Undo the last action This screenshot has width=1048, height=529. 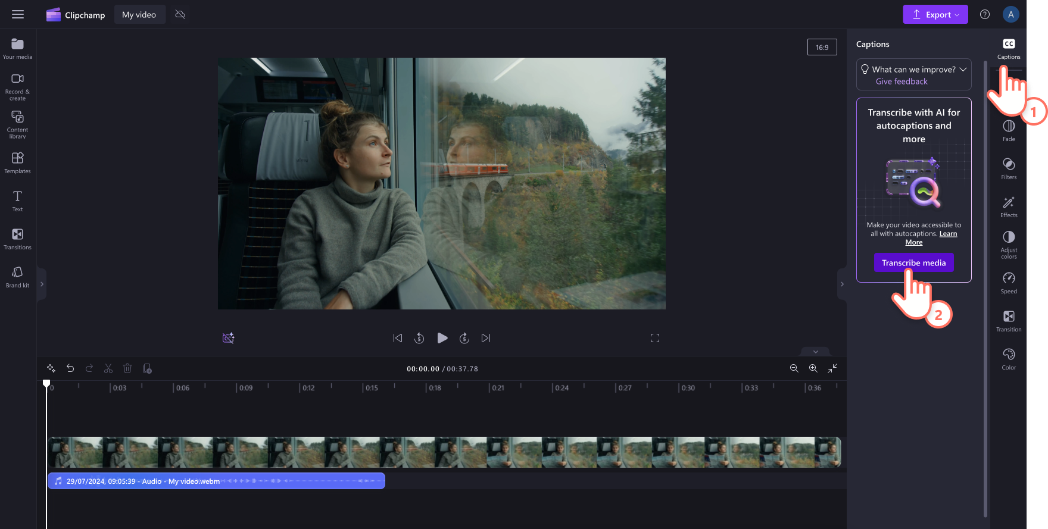(70, 368)
